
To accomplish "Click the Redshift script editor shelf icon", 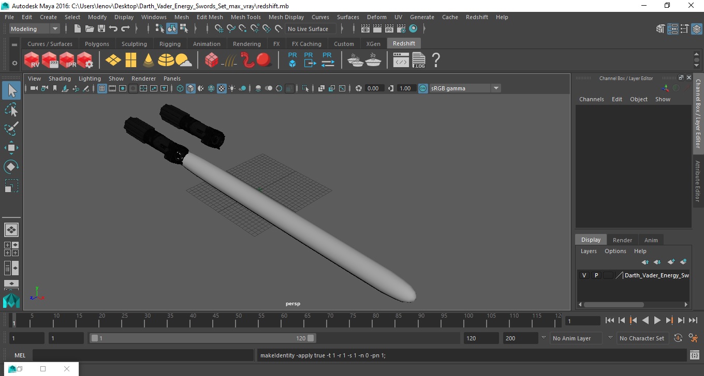I will tap(401, 61).
